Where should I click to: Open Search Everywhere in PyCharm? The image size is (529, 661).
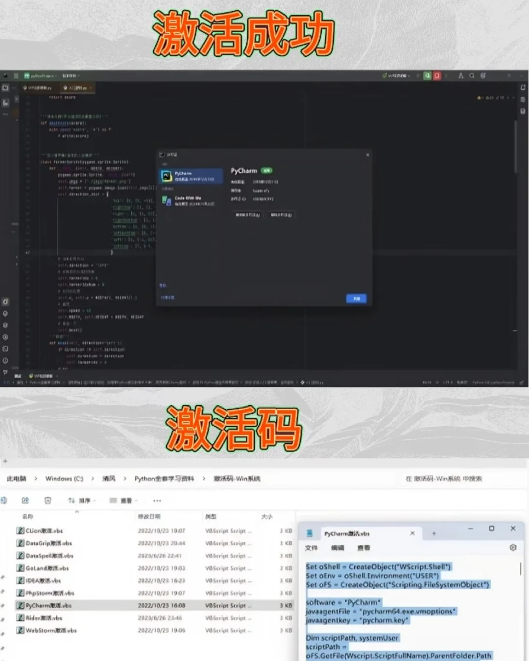coord(472,76)
